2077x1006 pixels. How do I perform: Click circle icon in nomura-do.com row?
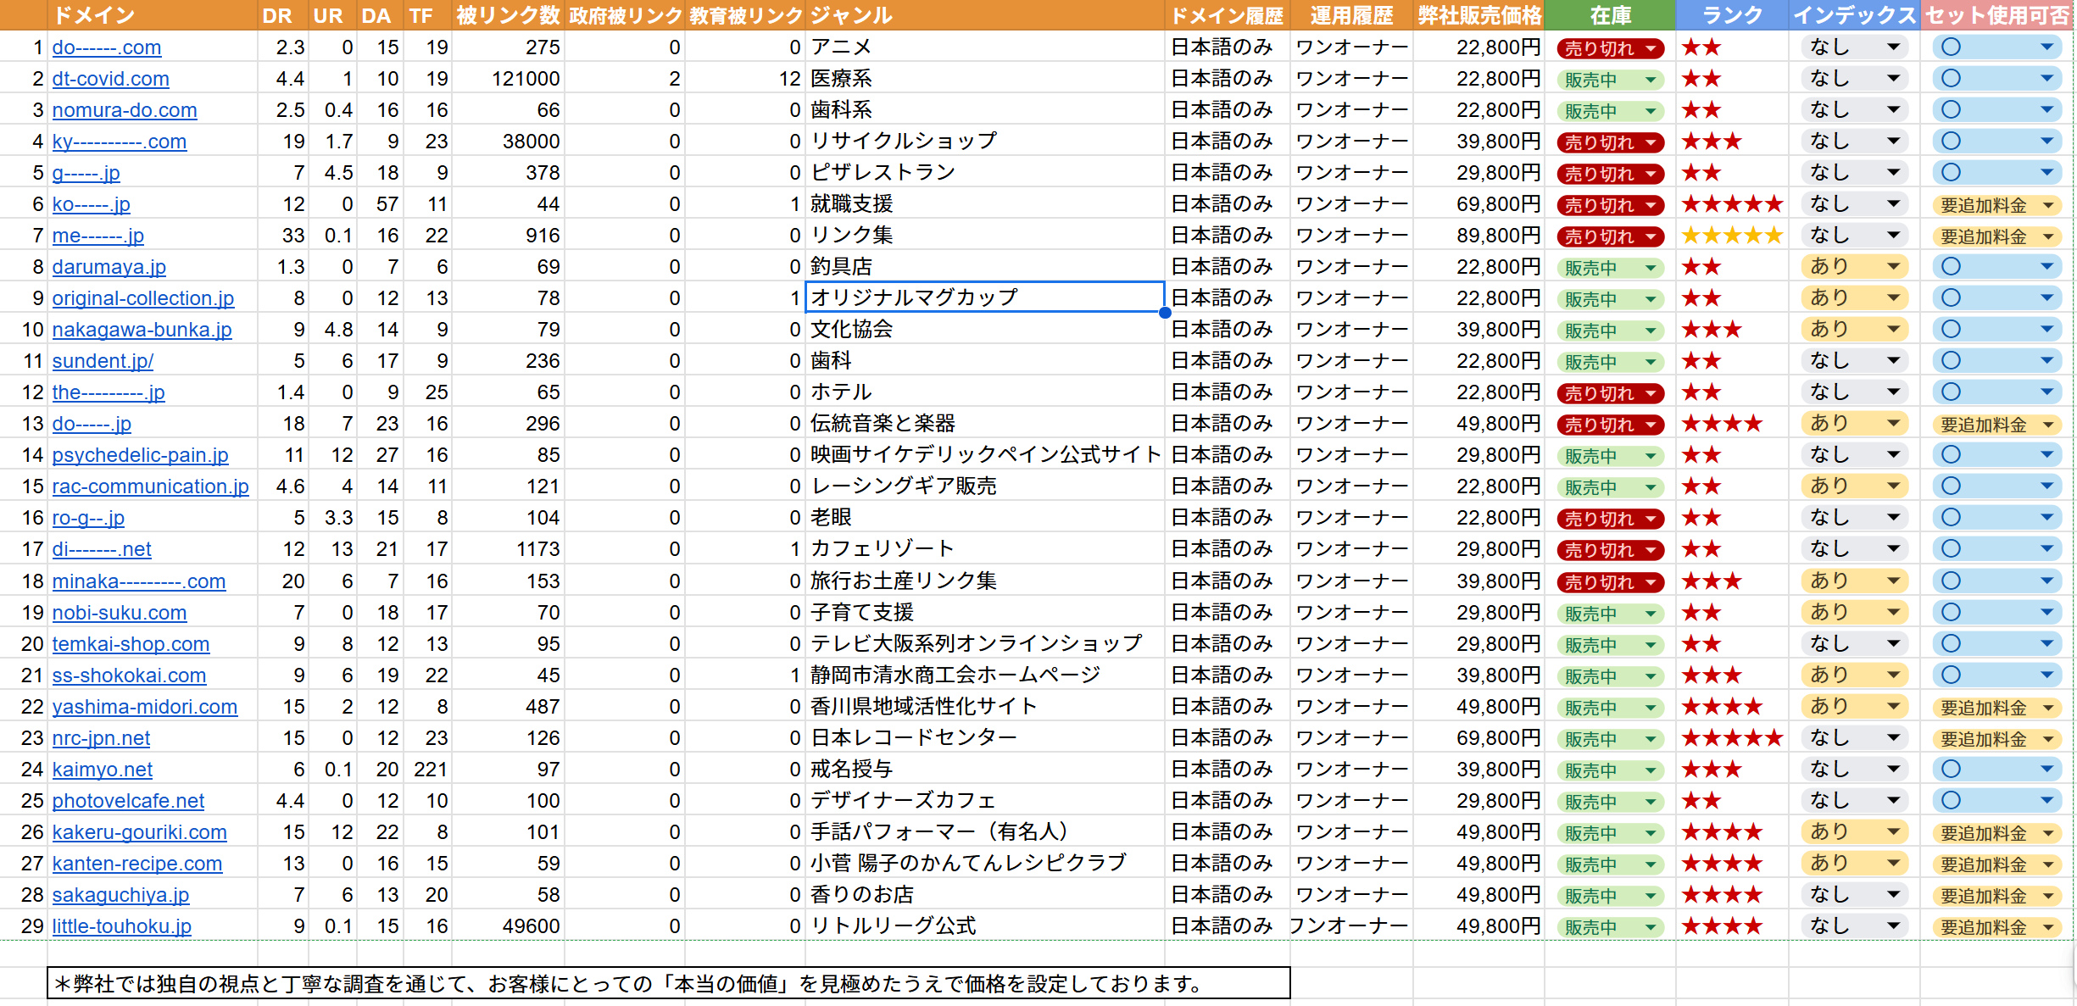(x=1952, y=110)
